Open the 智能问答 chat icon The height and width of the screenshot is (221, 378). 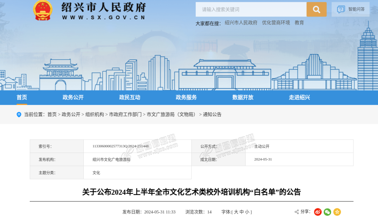click(341, 9)
